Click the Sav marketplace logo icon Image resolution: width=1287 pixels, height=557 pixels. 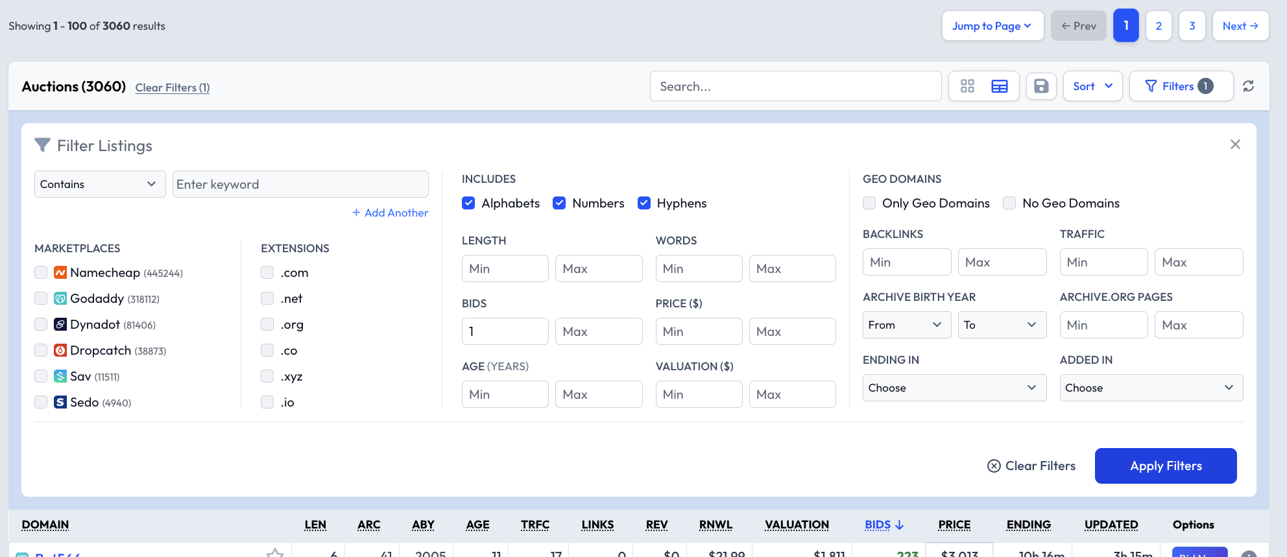60,376
